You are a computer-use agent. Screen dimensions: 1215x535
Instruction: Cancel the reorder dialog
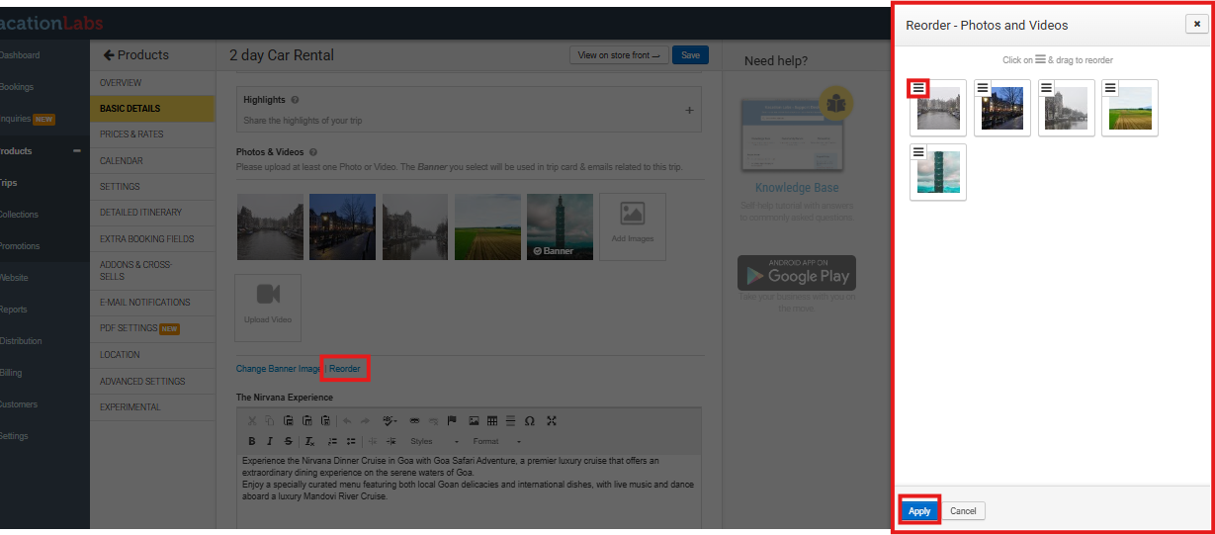click(x=963, y=511)
